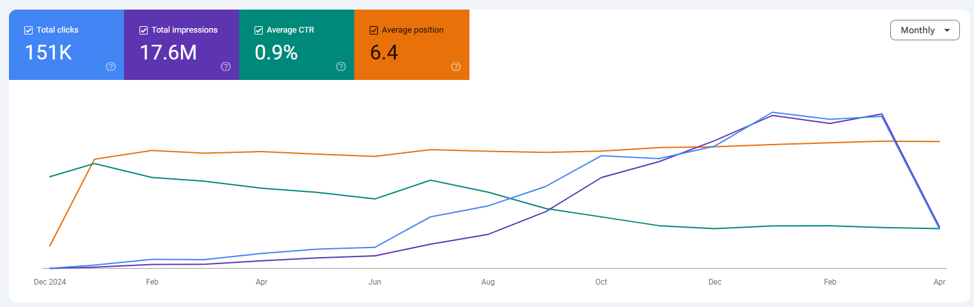974x307 pixels.
Task: Click the orange line's lowest point at Dec 2024
Action: [x=50, y=246]
